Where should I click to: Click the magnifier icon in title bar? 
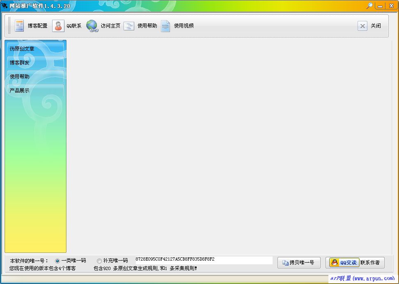[369, 6]
